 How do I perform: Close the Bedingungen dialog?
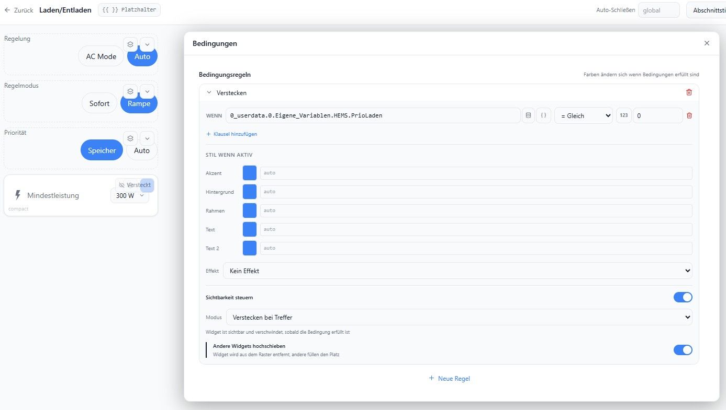pyautogui.click(x=707, y=43)
